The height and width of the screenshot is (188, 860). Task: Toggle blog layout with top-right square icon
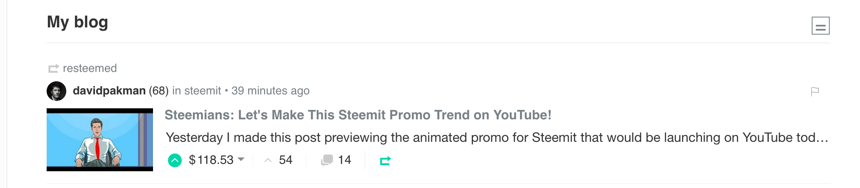820,26
